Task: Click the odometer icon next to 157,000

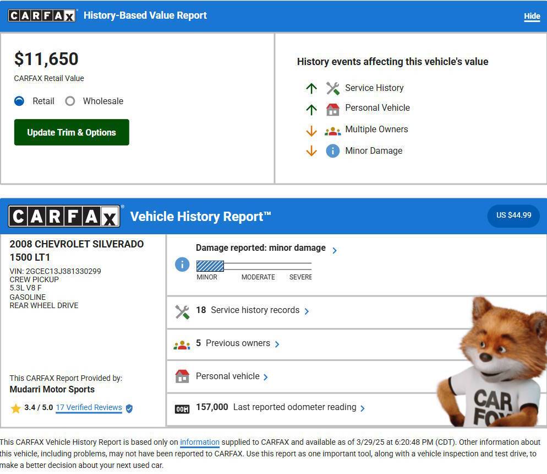Action: pos(182,409)
